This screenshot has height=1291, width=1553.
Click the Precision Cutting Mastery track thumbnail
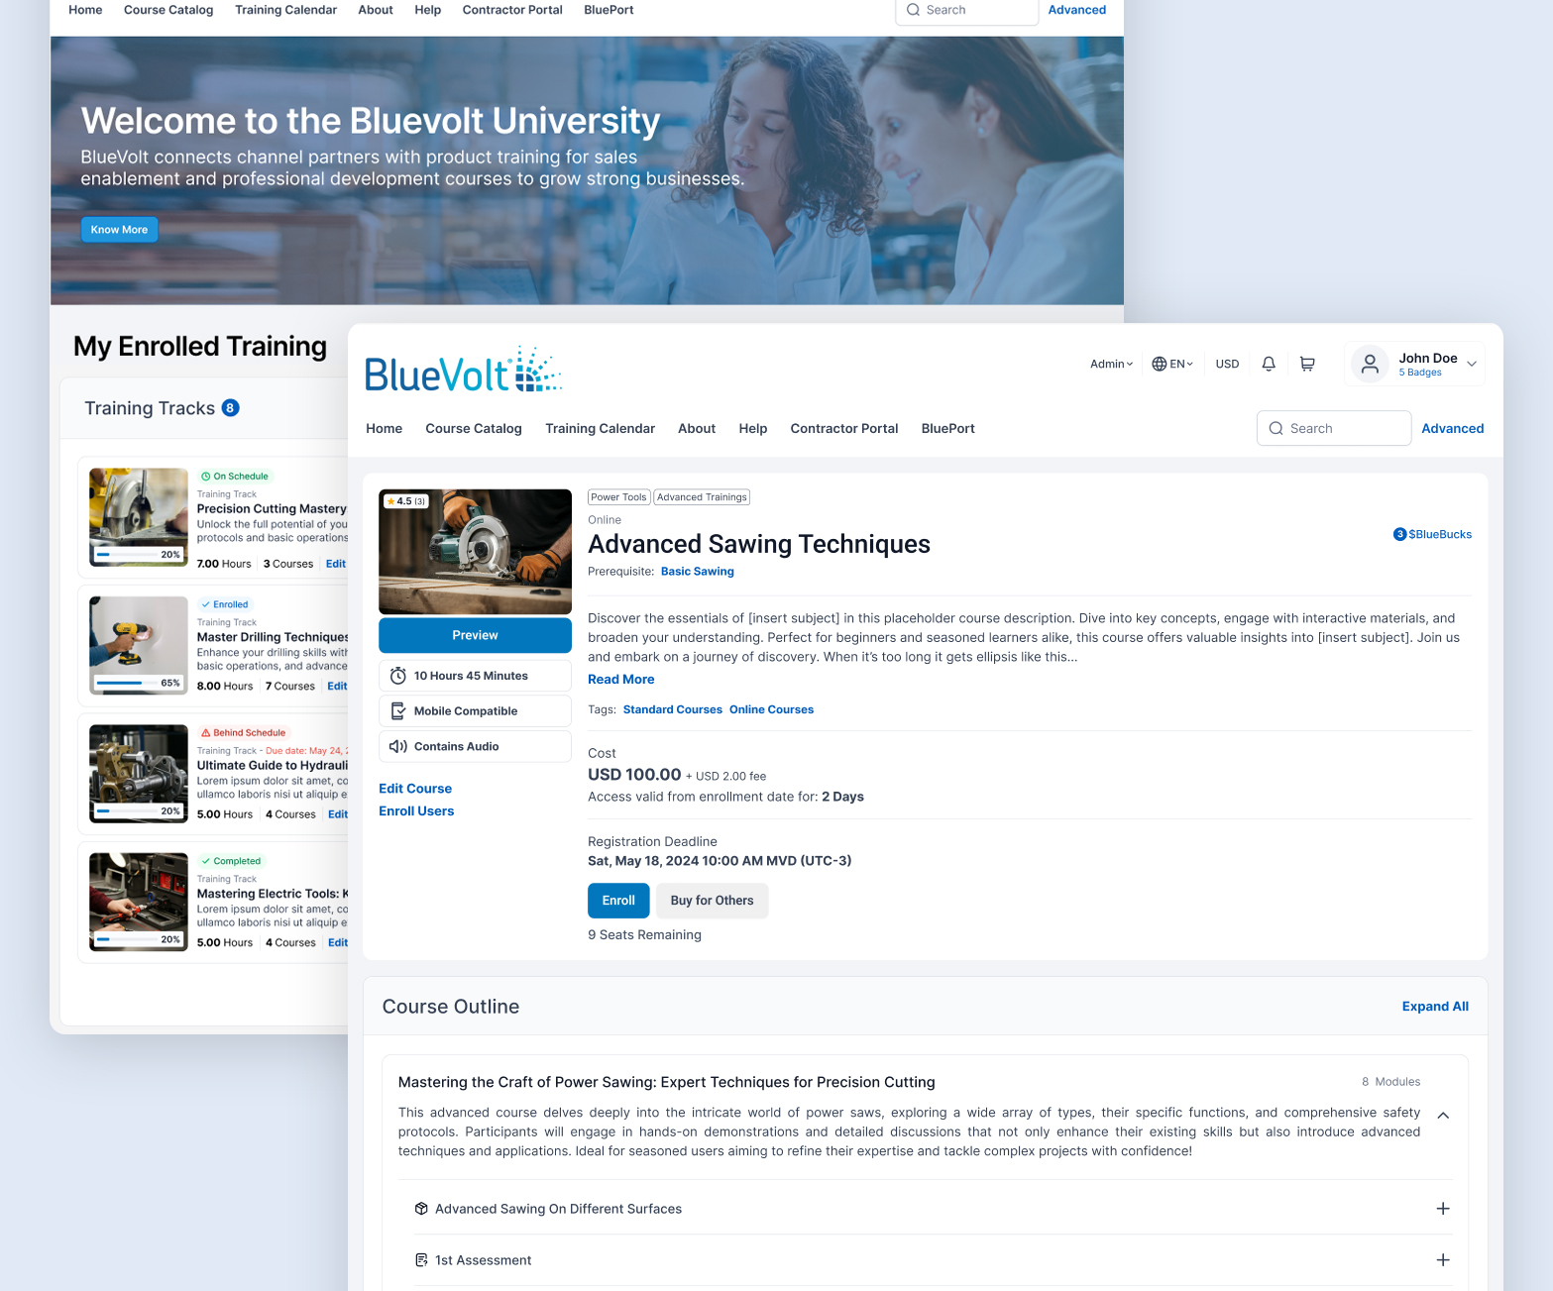139,517
